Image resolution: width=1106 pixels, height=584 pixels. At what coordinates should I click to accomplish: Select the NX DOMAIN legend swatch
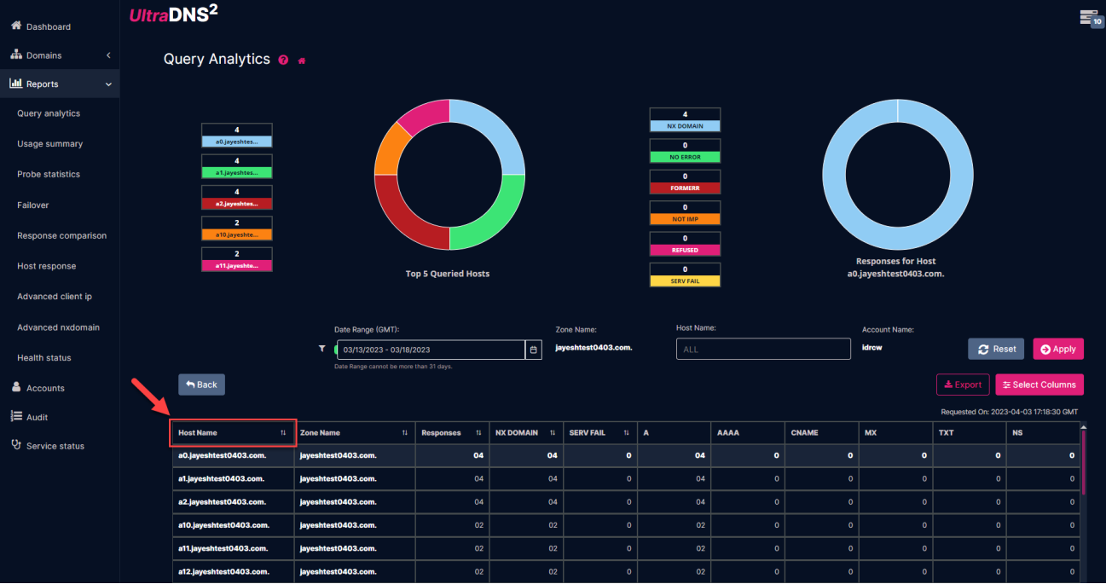coord(685,125)
